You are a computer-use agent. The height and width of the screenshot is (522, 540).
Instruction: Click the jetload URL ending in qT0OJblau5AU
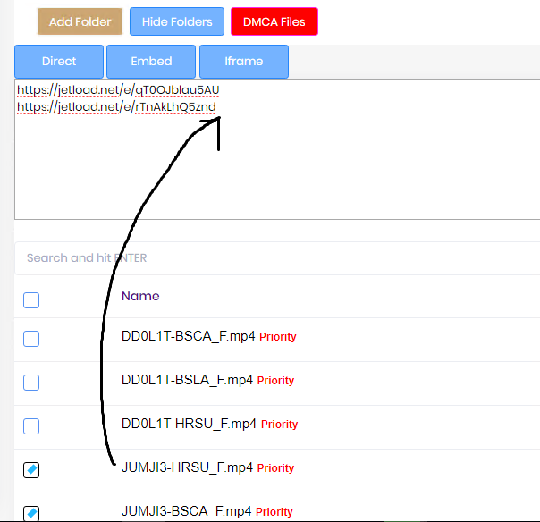(x=118, y=90)
